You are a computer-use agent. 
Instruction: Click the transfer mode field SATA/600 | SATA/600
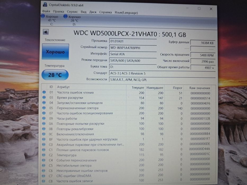point(133,61)
